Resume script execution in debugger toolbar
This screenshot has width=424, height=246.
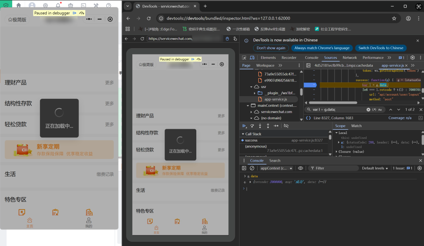coord(244,126)
